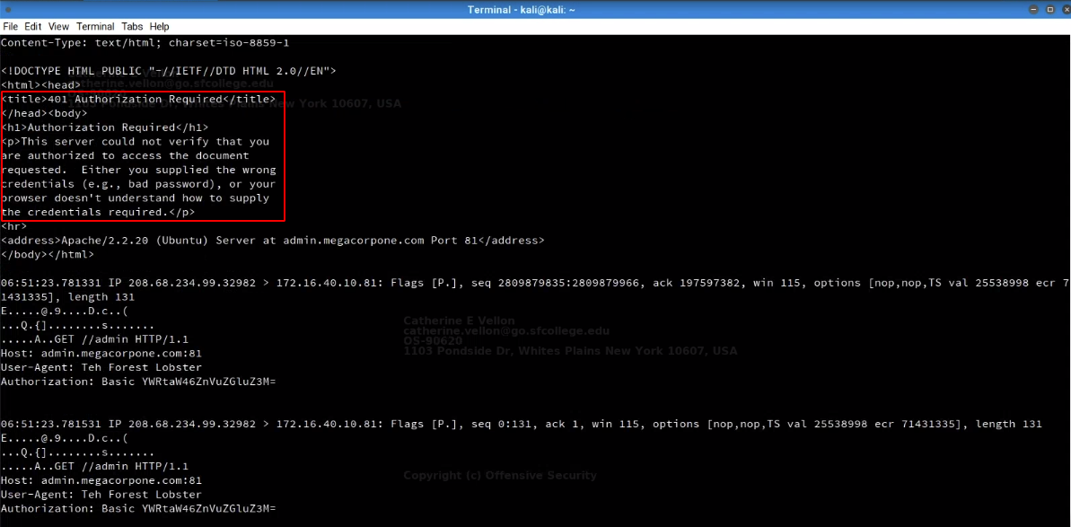1071x527 pixels.
Task: Click the '401 Authorization Required' title line
Action: (138, 99)
